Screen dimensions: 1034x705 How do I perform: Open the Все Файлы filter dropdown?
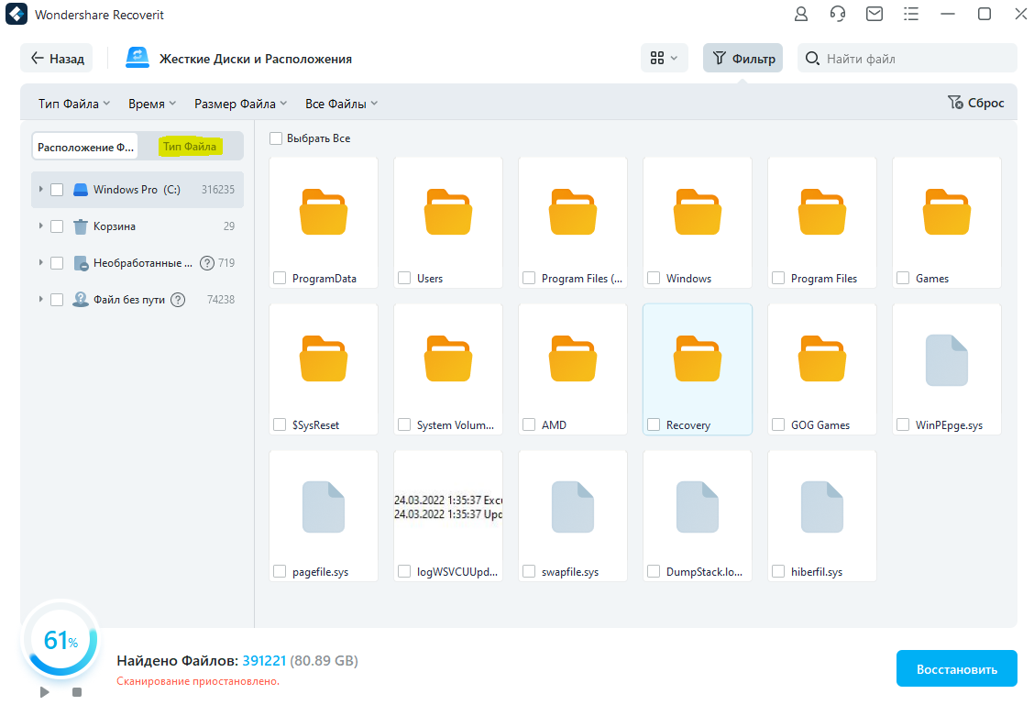342,104
